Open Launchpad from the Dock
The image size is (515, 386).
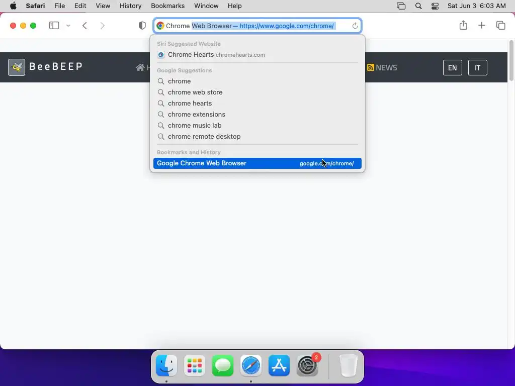[x=195, y=365]
